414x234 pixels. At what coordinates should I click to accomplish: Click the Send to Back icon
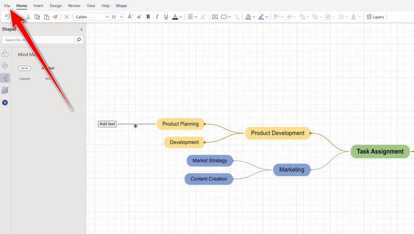click(315, 17)
